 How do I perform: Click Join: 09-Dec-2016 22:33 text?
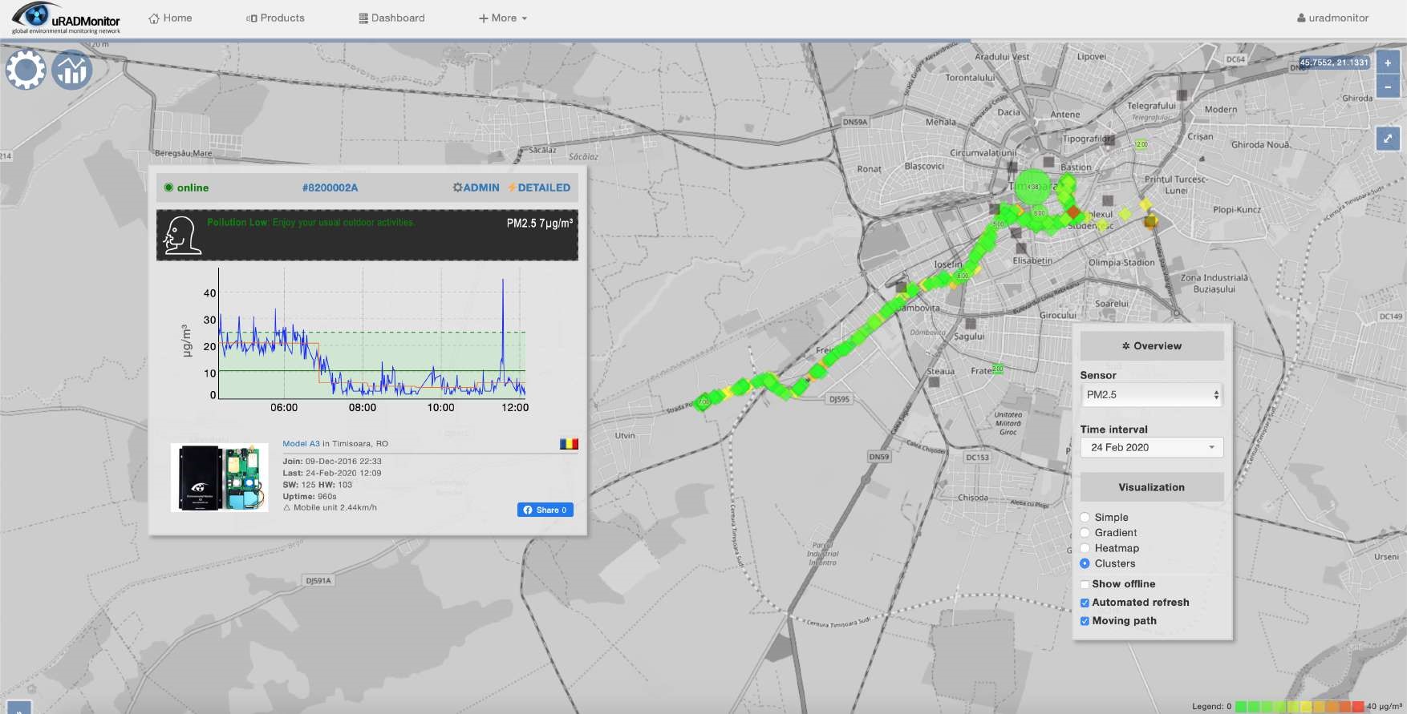click(332, 462)
